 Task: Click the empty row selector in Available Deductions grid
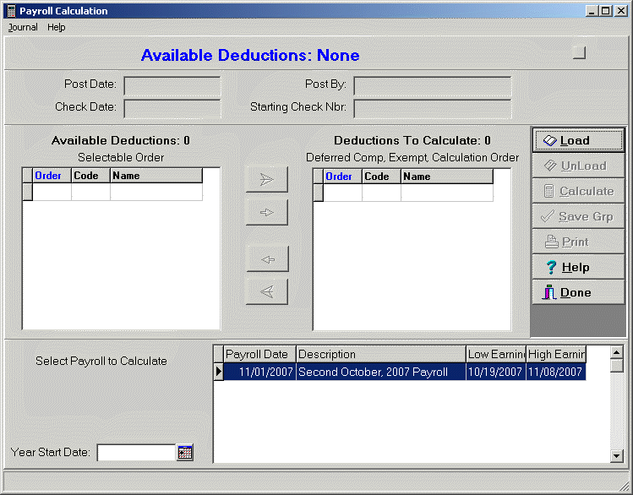(27, 192)
